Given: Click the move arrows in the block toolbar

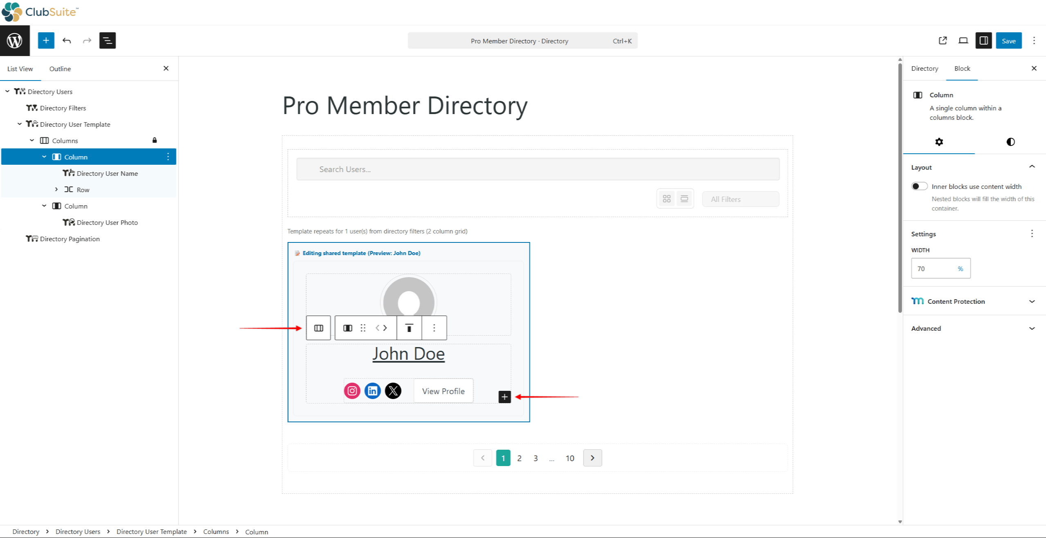Looking at the screenshot, I should [381, 327].
